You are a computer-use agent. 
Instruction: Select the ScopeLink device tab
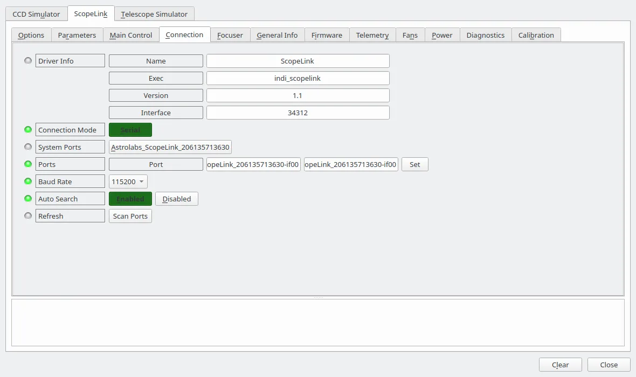tap(91, 13)
